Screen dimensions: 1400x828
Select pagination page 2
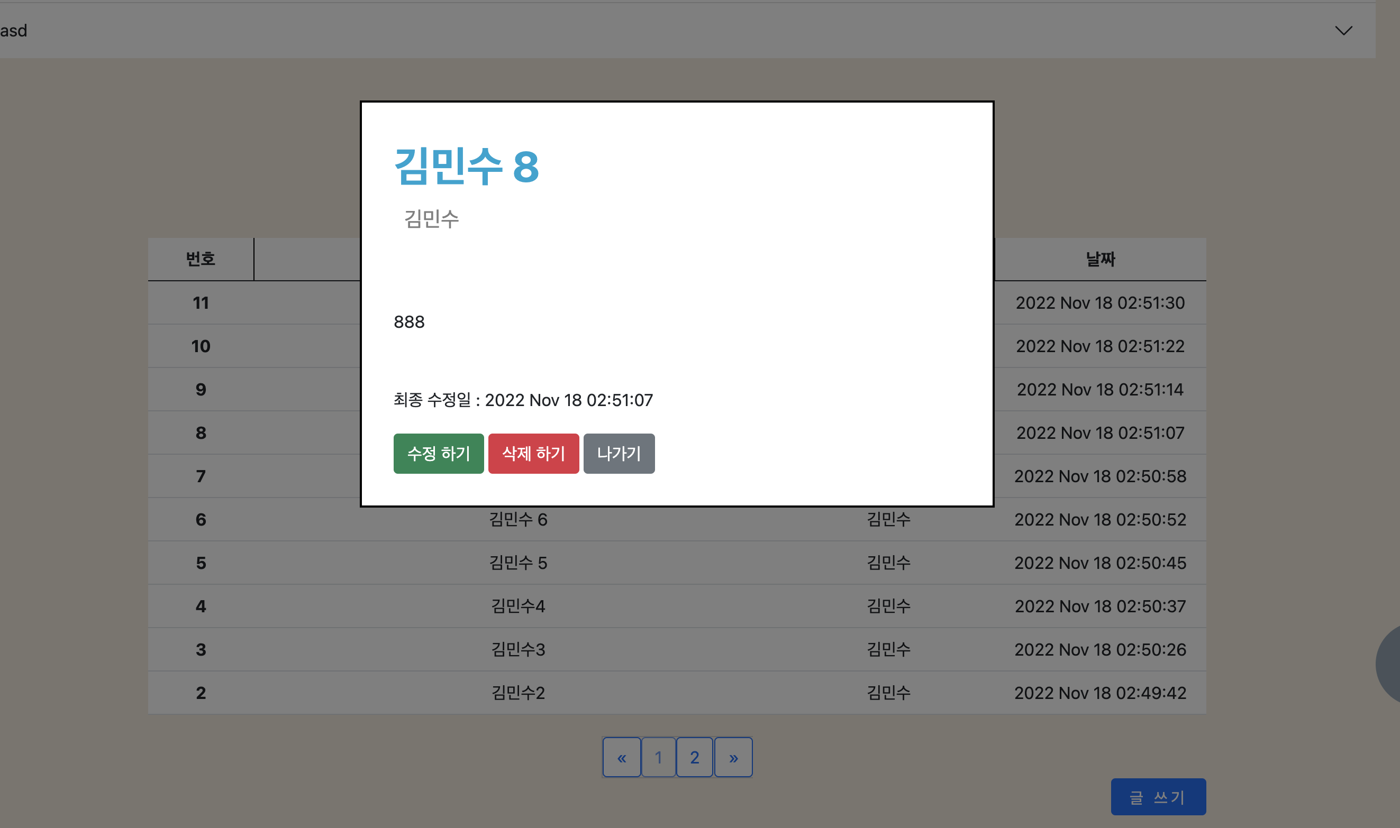694,757
